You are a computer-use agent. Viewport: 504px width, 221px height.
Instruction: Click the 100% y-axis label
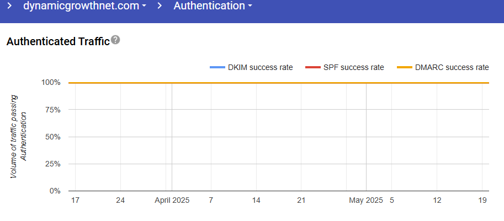pos(50,83)
